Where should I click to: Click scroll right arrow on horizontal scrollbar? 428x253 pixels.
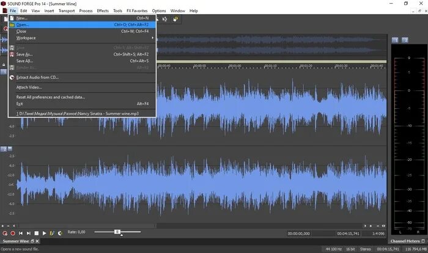point(365,226)
